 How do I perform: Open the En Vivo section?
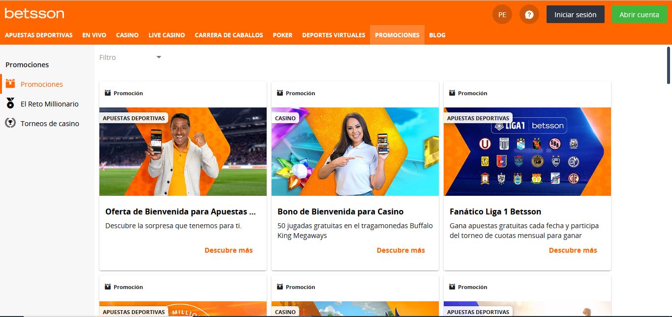click(94, 35)
